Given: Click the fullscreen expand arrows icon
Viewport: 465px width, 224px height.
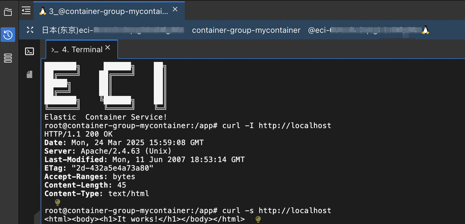Looking at the screenshot, I should [30, 30].
